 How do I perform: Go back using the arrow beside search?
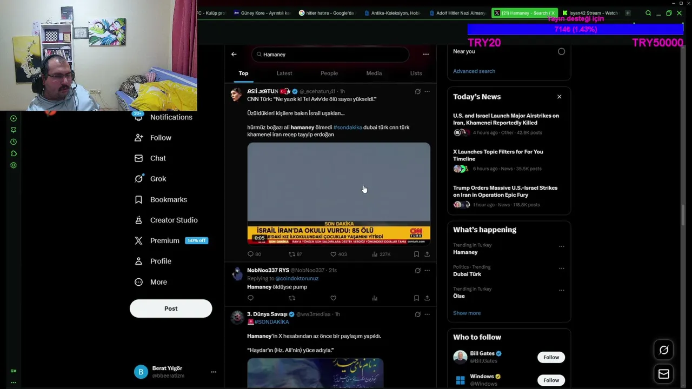click(234, 54)
